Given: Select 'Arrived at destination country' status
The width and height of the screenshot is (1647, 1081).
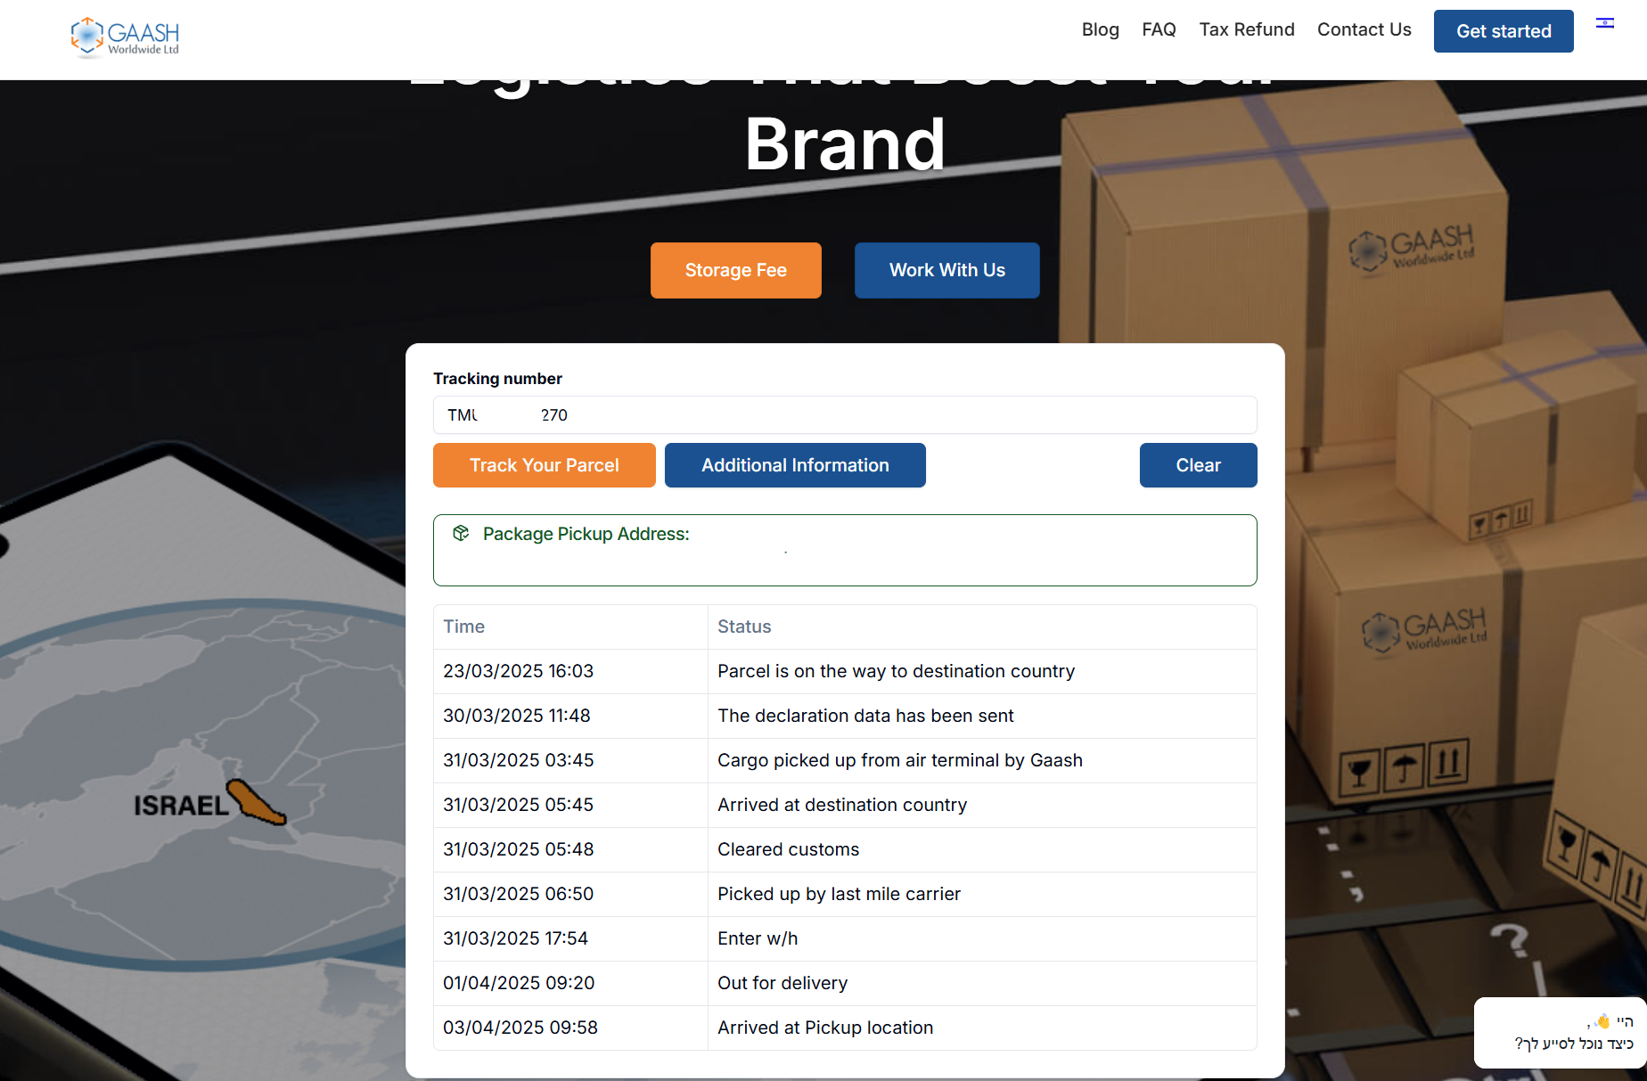Looking at the screenshot, I should pos(842,805).
